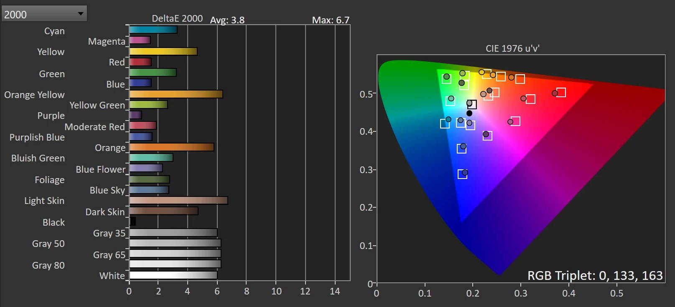Click the solid black point on CIE chart
675x307 pixels.
[x=469, y=113]
